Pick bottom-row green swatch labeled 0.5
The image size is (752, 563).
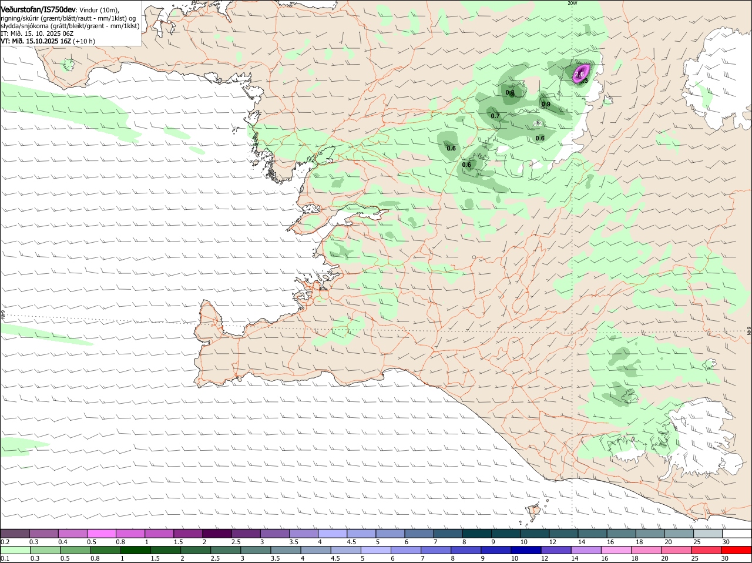pyautogui.click(x=76, y=549)
